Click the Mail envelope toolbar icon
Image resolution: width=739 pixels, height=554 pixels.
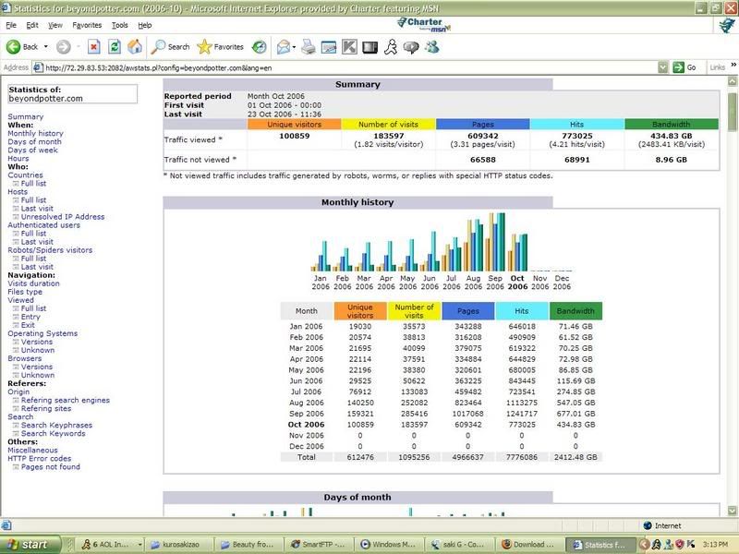point(284,46)
